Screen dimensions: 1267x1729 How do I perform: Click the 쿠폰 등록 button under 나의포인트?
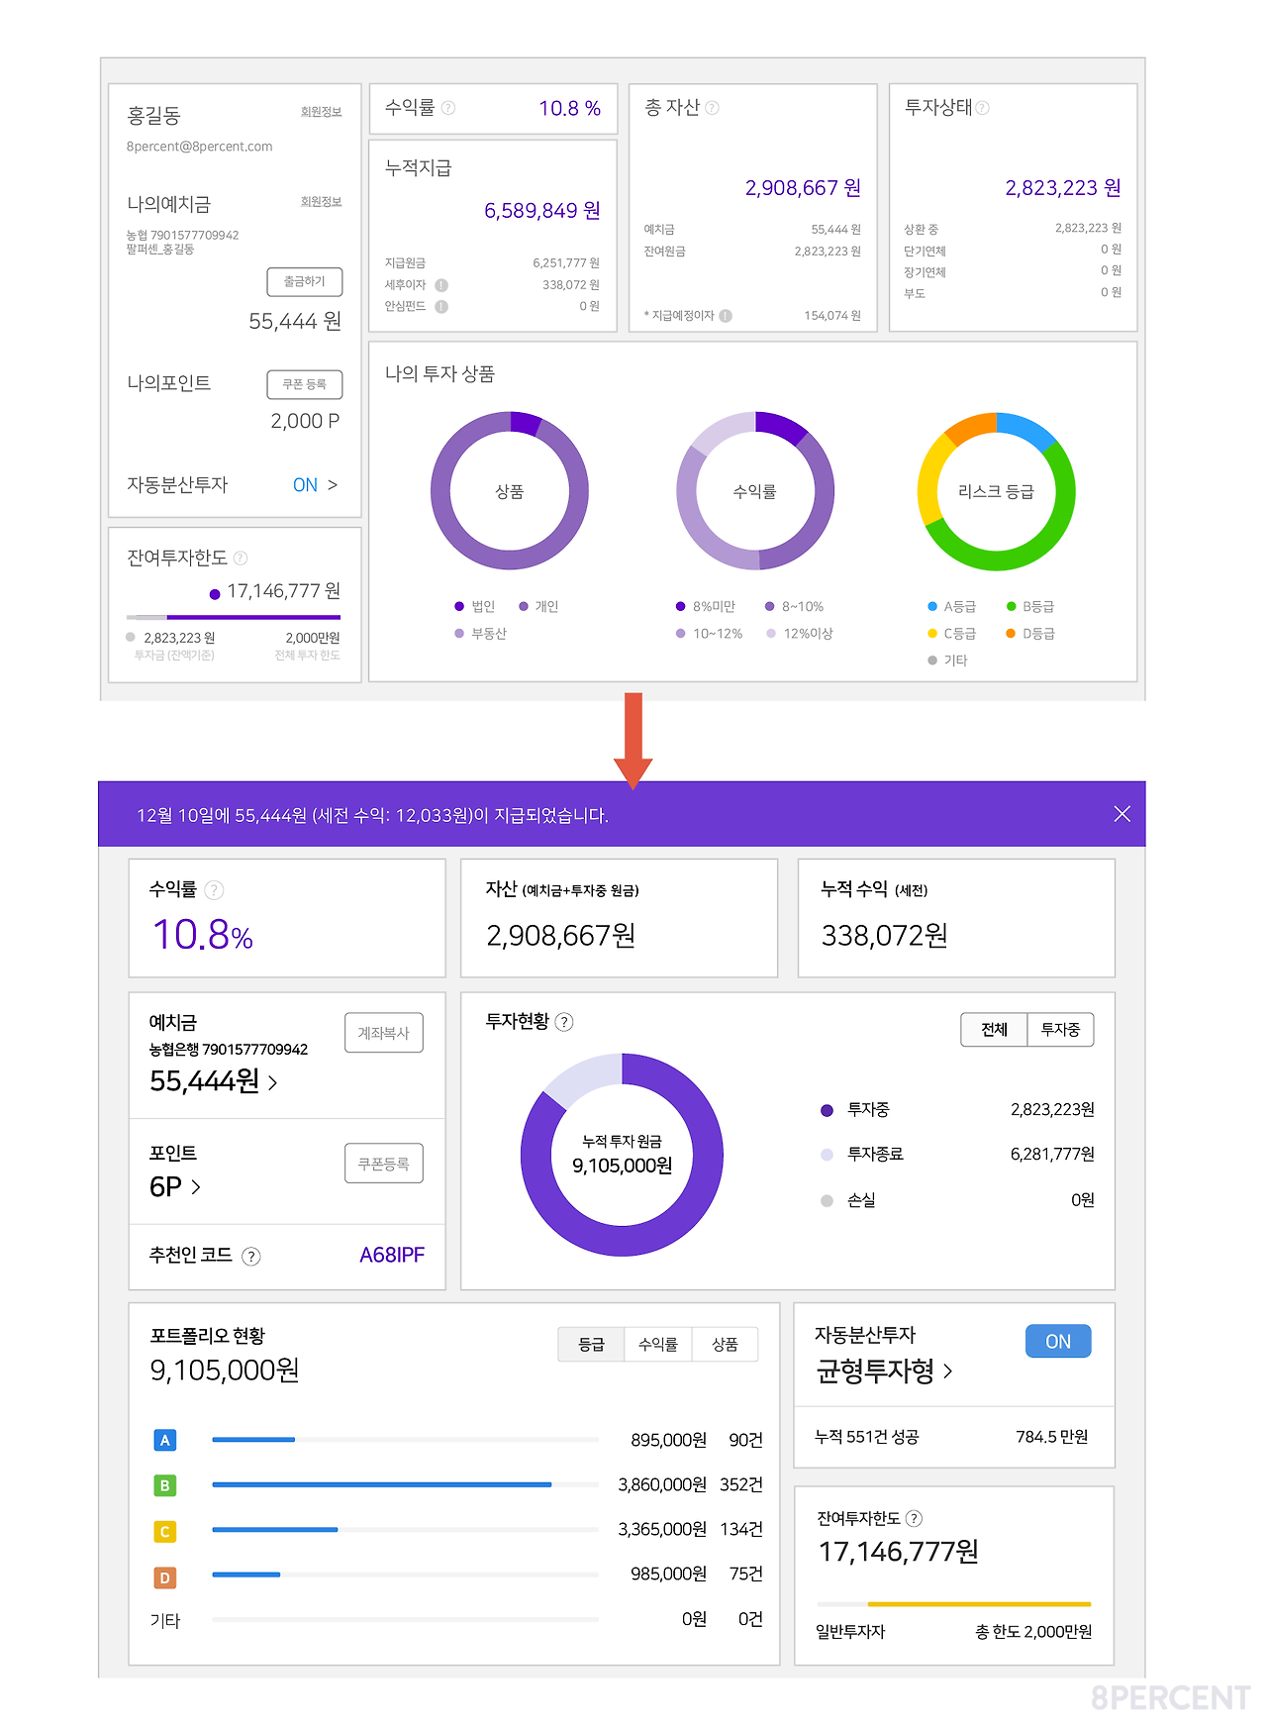(x=305, y=385)
